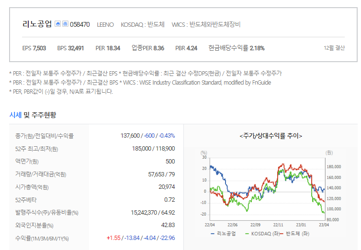361x250 pixels.
Task: Click the 종가(원)/전일대비/수익률 row label
Action: click(x=45, y=136)
